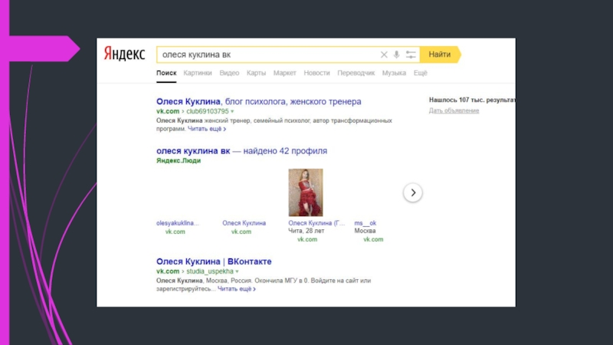Image resolution: width=613 pixels, height=345 pixels.
Task: Expand the Ещё menu item
Action: (x=421, y=73)
